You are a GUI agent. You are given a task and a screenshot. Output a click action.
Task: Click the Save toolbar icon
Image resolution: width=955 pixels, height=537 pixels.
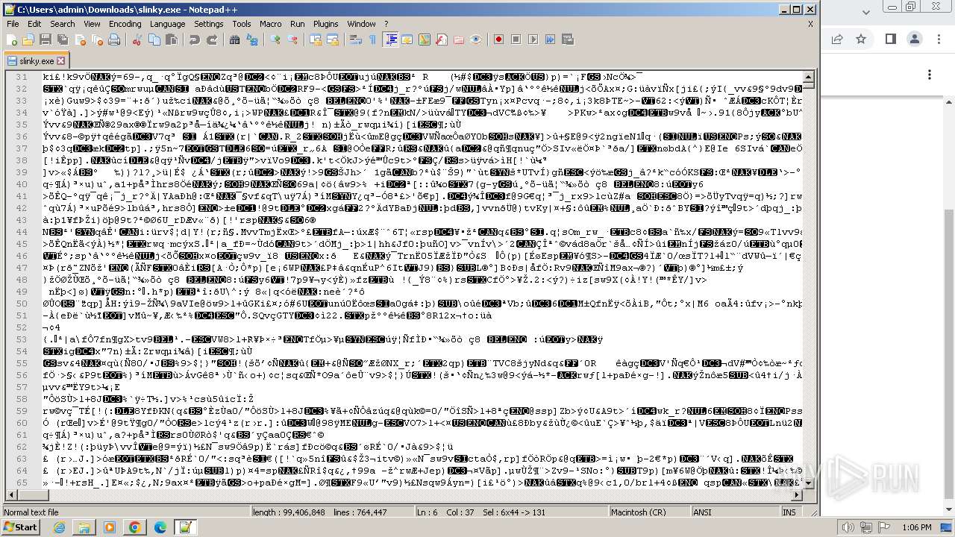pyautogui.click(x=46, y=40)
